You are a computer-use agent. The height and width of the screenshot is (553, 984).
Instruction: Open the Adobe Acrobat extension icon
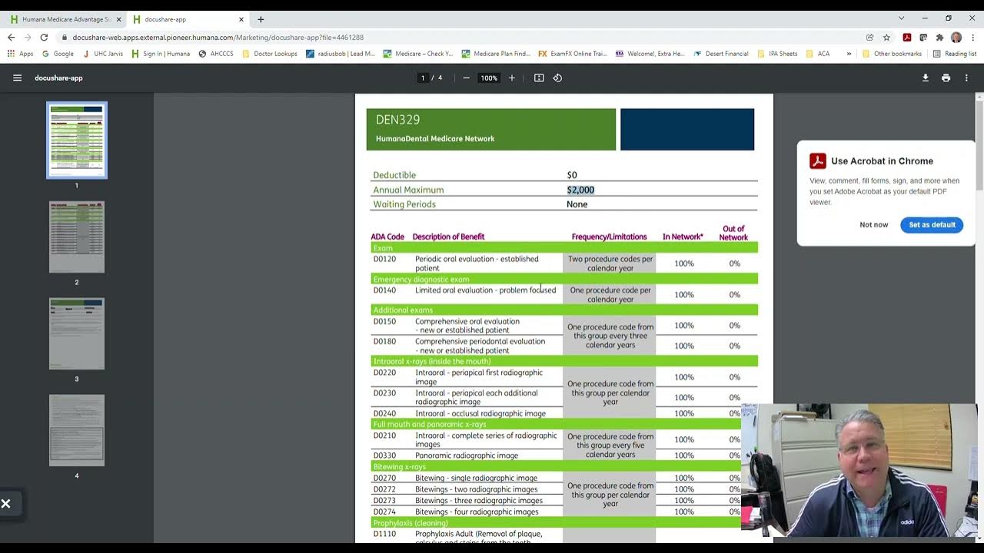[x=907, y=37]
